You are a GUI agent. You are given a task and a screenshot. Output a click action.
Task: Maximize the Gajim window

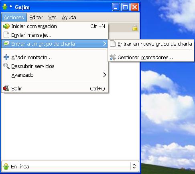pyautogui.click(x=125, y=7)
